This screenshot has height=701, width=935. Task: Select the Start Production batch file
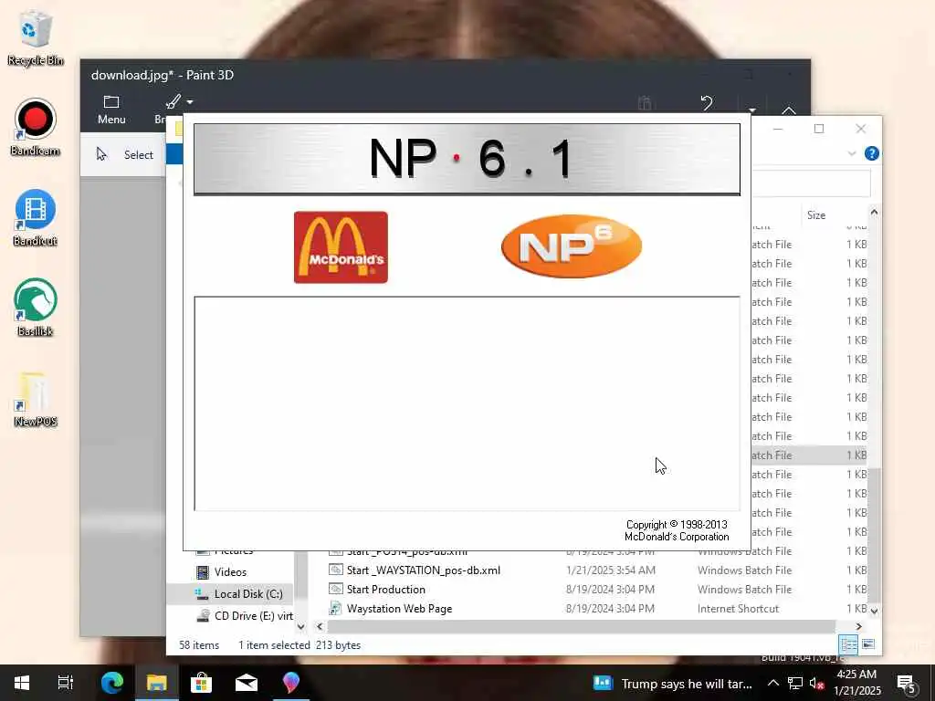[x=386, y=589]
